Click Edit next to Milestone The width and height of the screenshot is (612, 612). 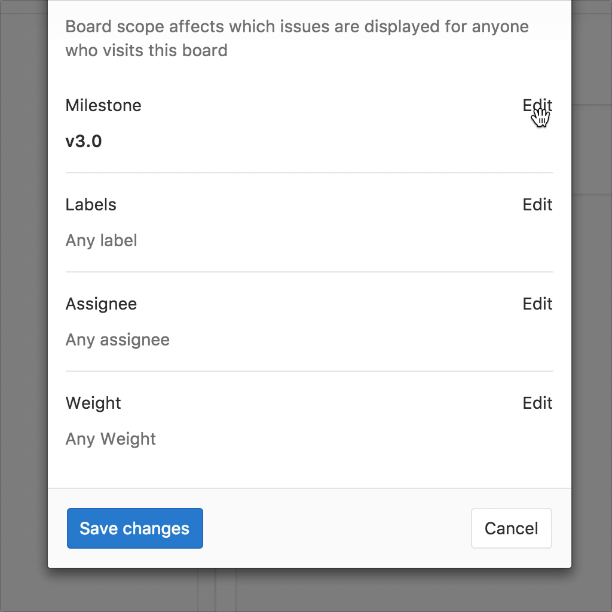pyautogui.click(x=537, y=106)
